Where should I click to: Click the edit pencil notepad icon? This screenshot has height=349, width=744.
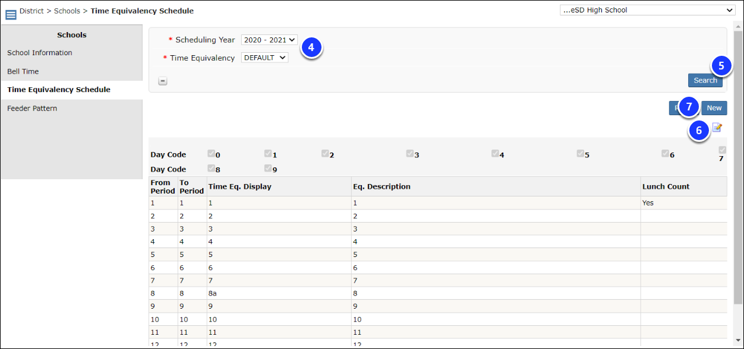717,127
